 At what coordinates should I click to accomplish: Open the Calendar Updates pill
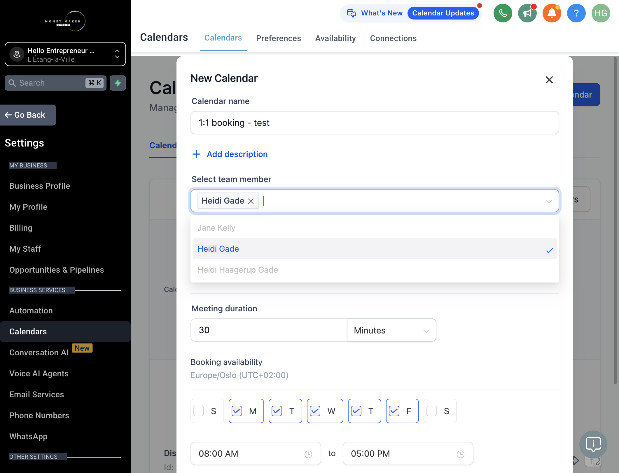(443, 13)
